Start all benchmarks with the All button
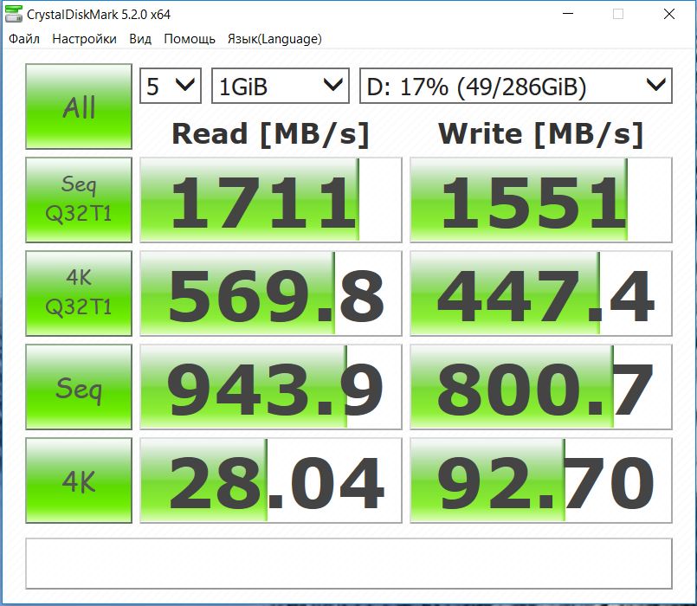 tap(79, 106)
